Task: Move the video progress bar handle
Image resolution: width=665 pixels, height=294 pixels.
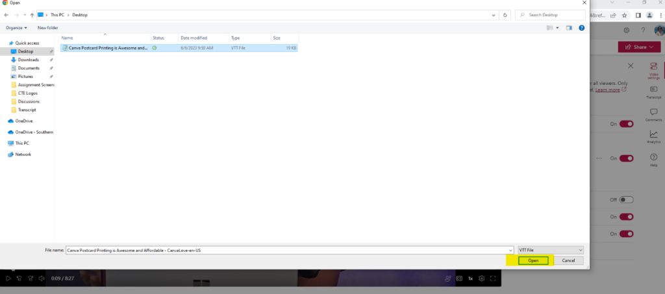Action: 12,269
